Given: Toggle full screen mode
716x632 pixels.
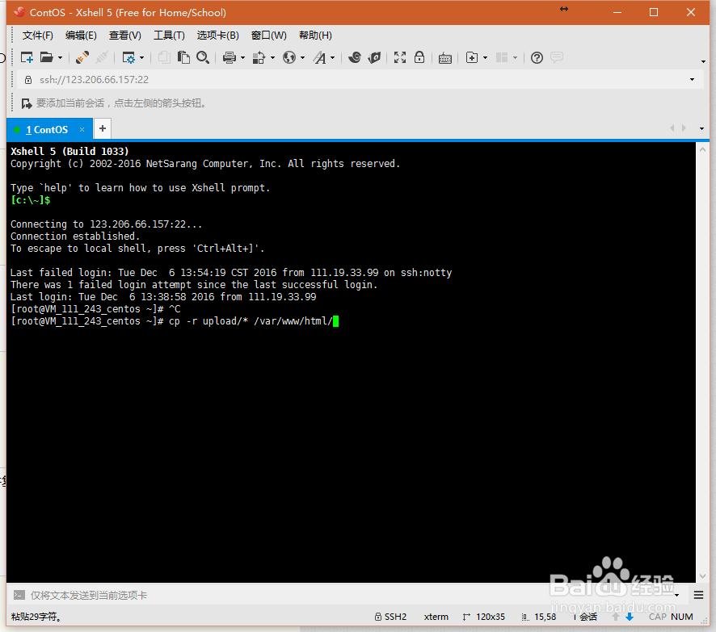Looking at the screenshot, I should tap(400, 57).
